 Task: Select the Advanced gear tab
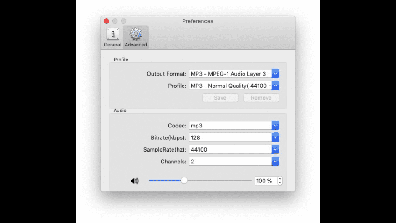(136, 37)
